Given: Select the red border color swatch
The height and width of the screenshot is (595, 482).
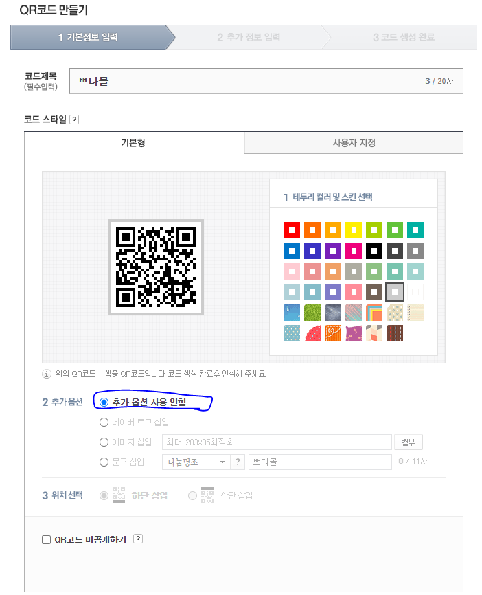Looking at the screenshot, I should pyautogui.click(x=292, y=230).
